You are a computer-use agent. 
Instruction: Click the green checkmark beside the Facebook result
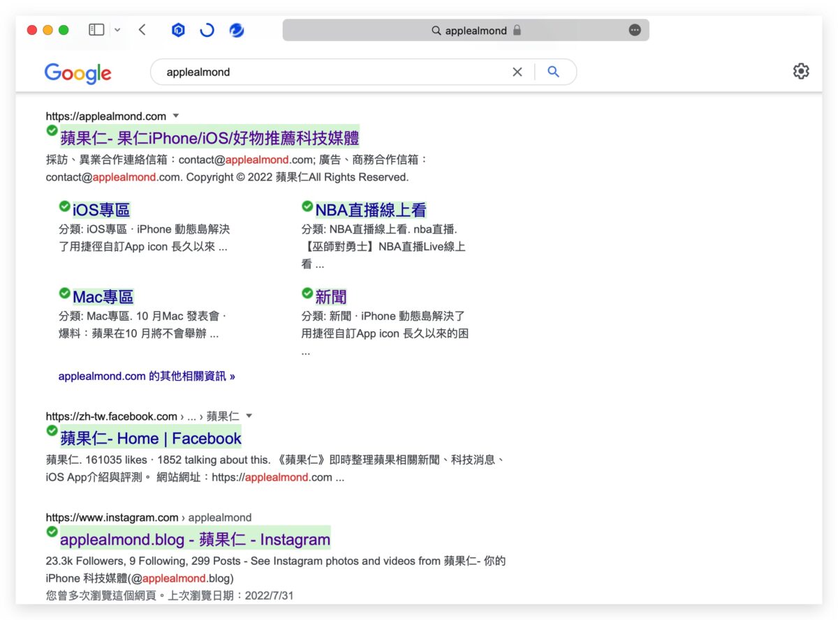pos(52,431)
